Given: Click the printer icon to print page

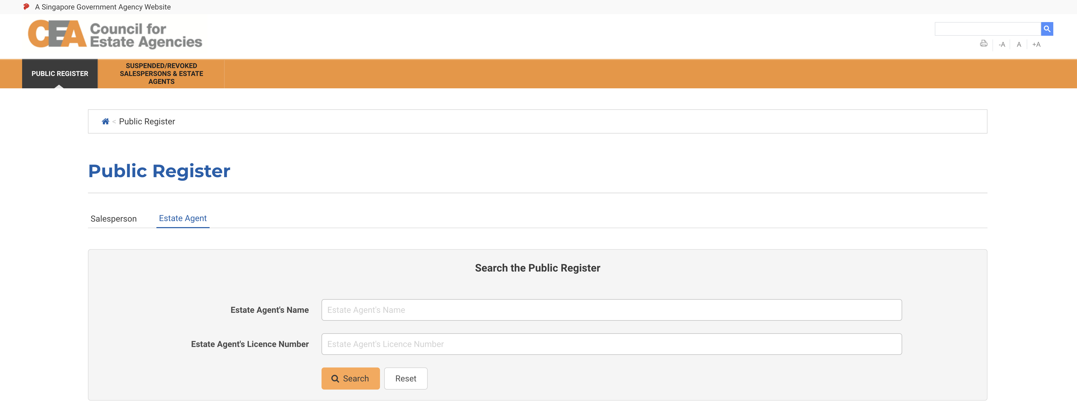Looking at the screenshot, I should point(983,44).
